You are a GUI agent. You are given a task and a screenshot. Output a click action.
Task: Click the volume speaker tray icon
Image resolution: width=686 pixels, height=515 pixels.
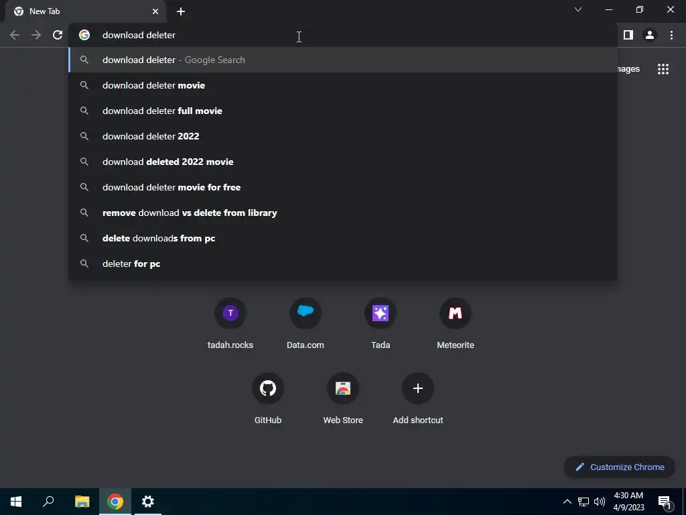click(x=600, y=502)
